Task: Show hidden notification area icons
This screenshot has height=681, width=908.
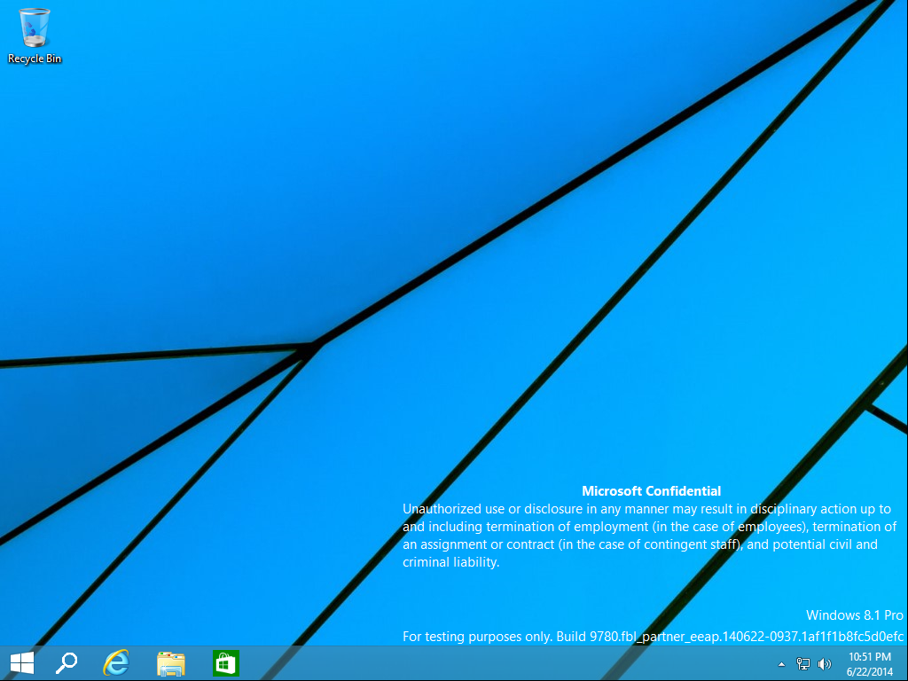Action: click(781, 663)
